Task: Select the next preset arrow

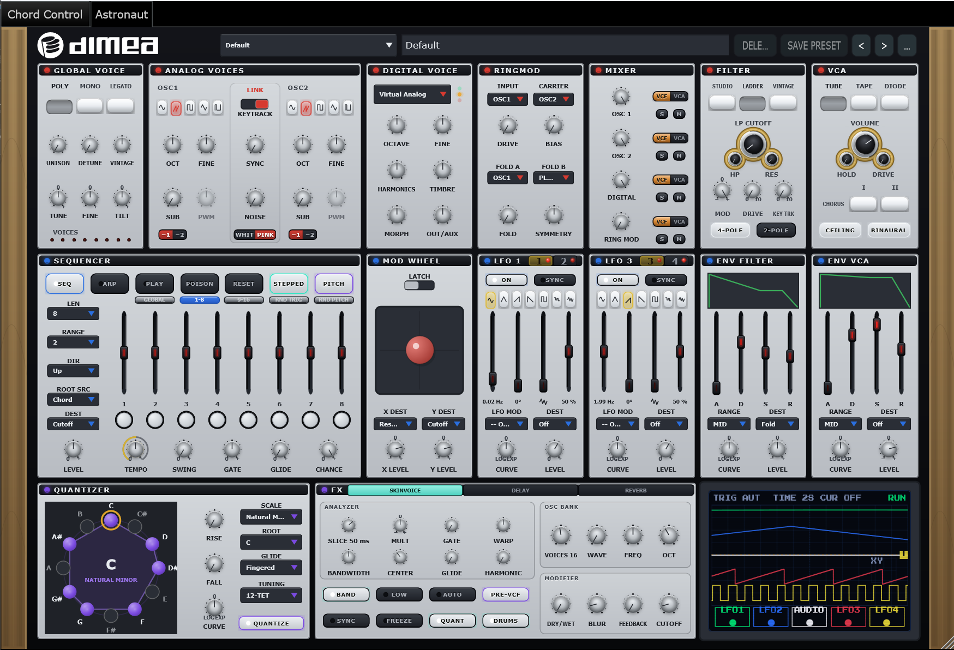Action: pyautogui.click(x=884, y=46)
